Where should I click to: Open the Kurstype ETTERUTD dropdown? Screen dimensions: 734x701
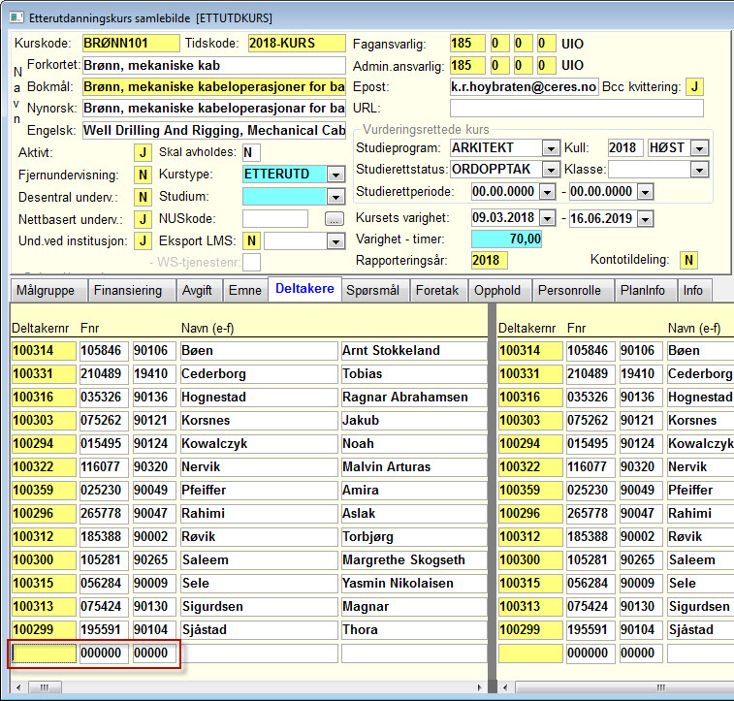coord(335,175)
